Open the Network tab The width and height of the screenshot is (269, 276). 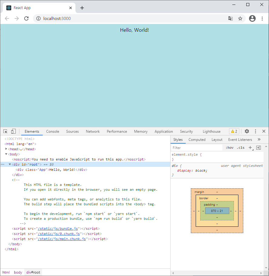pyautogui.click(x=93, y=132)
